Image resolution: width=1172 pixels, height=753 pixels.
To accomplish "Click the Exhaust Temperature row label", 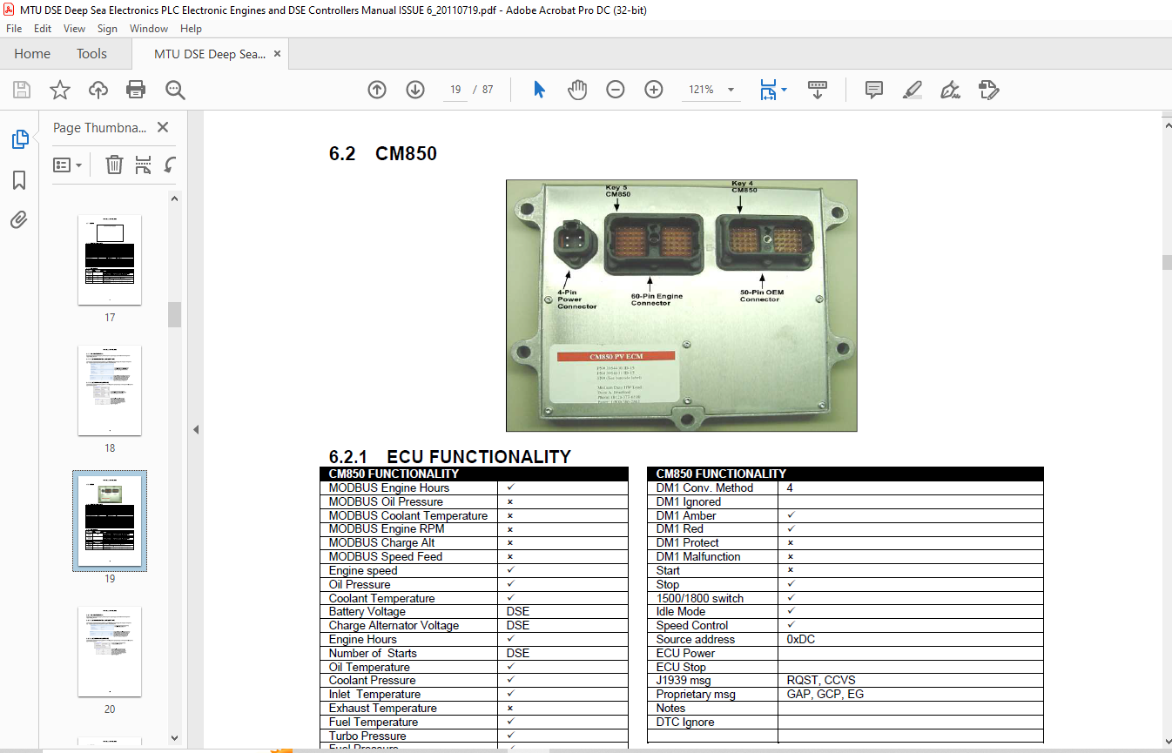I will tap(383, 709).
